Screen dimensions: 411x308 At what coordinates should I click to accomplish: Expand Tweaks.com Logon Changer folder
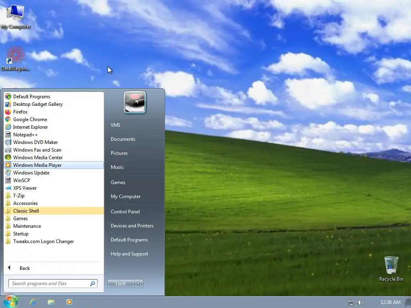point(54,241)
